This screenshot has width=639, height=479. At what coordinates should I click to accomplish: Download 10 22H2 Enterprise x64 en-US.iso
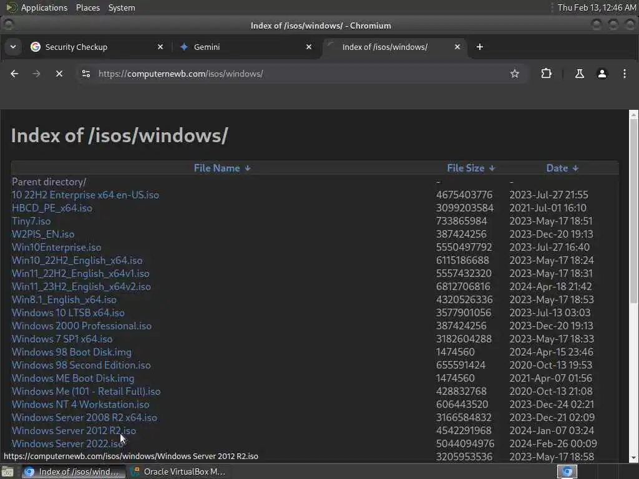(x=85, y=195)
